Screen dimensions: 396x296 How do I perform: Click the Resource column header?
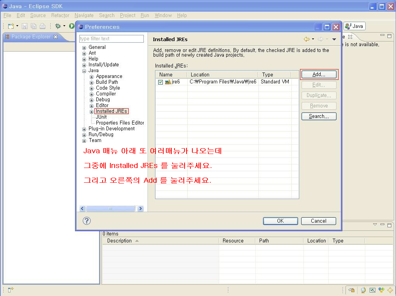(x=237, y=241)
